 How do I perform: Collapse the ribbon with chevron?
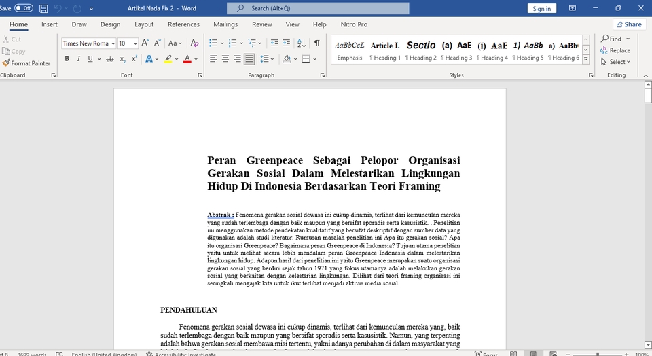[x=646, y=75]
